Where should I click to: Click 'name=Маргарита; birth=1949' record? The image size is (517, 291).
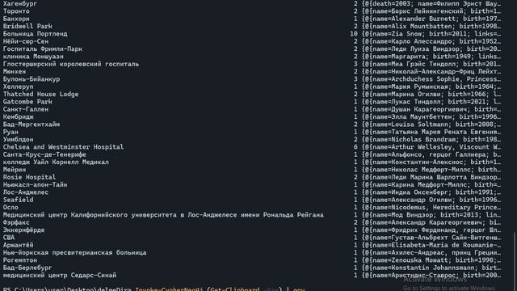[x=431, y=57]
